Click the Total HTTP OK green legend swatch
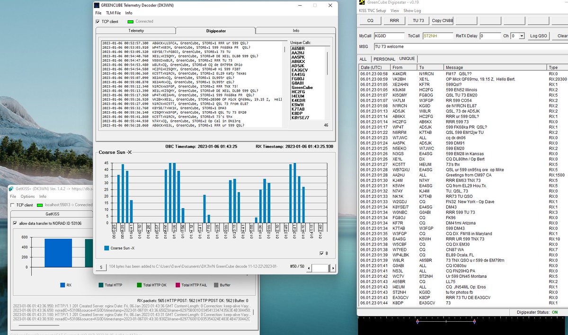This screenshot has height=335, width=568. 139,285
